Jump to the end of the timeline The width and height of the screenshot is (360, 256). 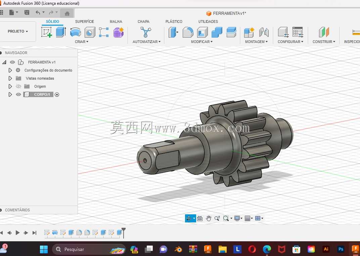[x=34, y=232]
